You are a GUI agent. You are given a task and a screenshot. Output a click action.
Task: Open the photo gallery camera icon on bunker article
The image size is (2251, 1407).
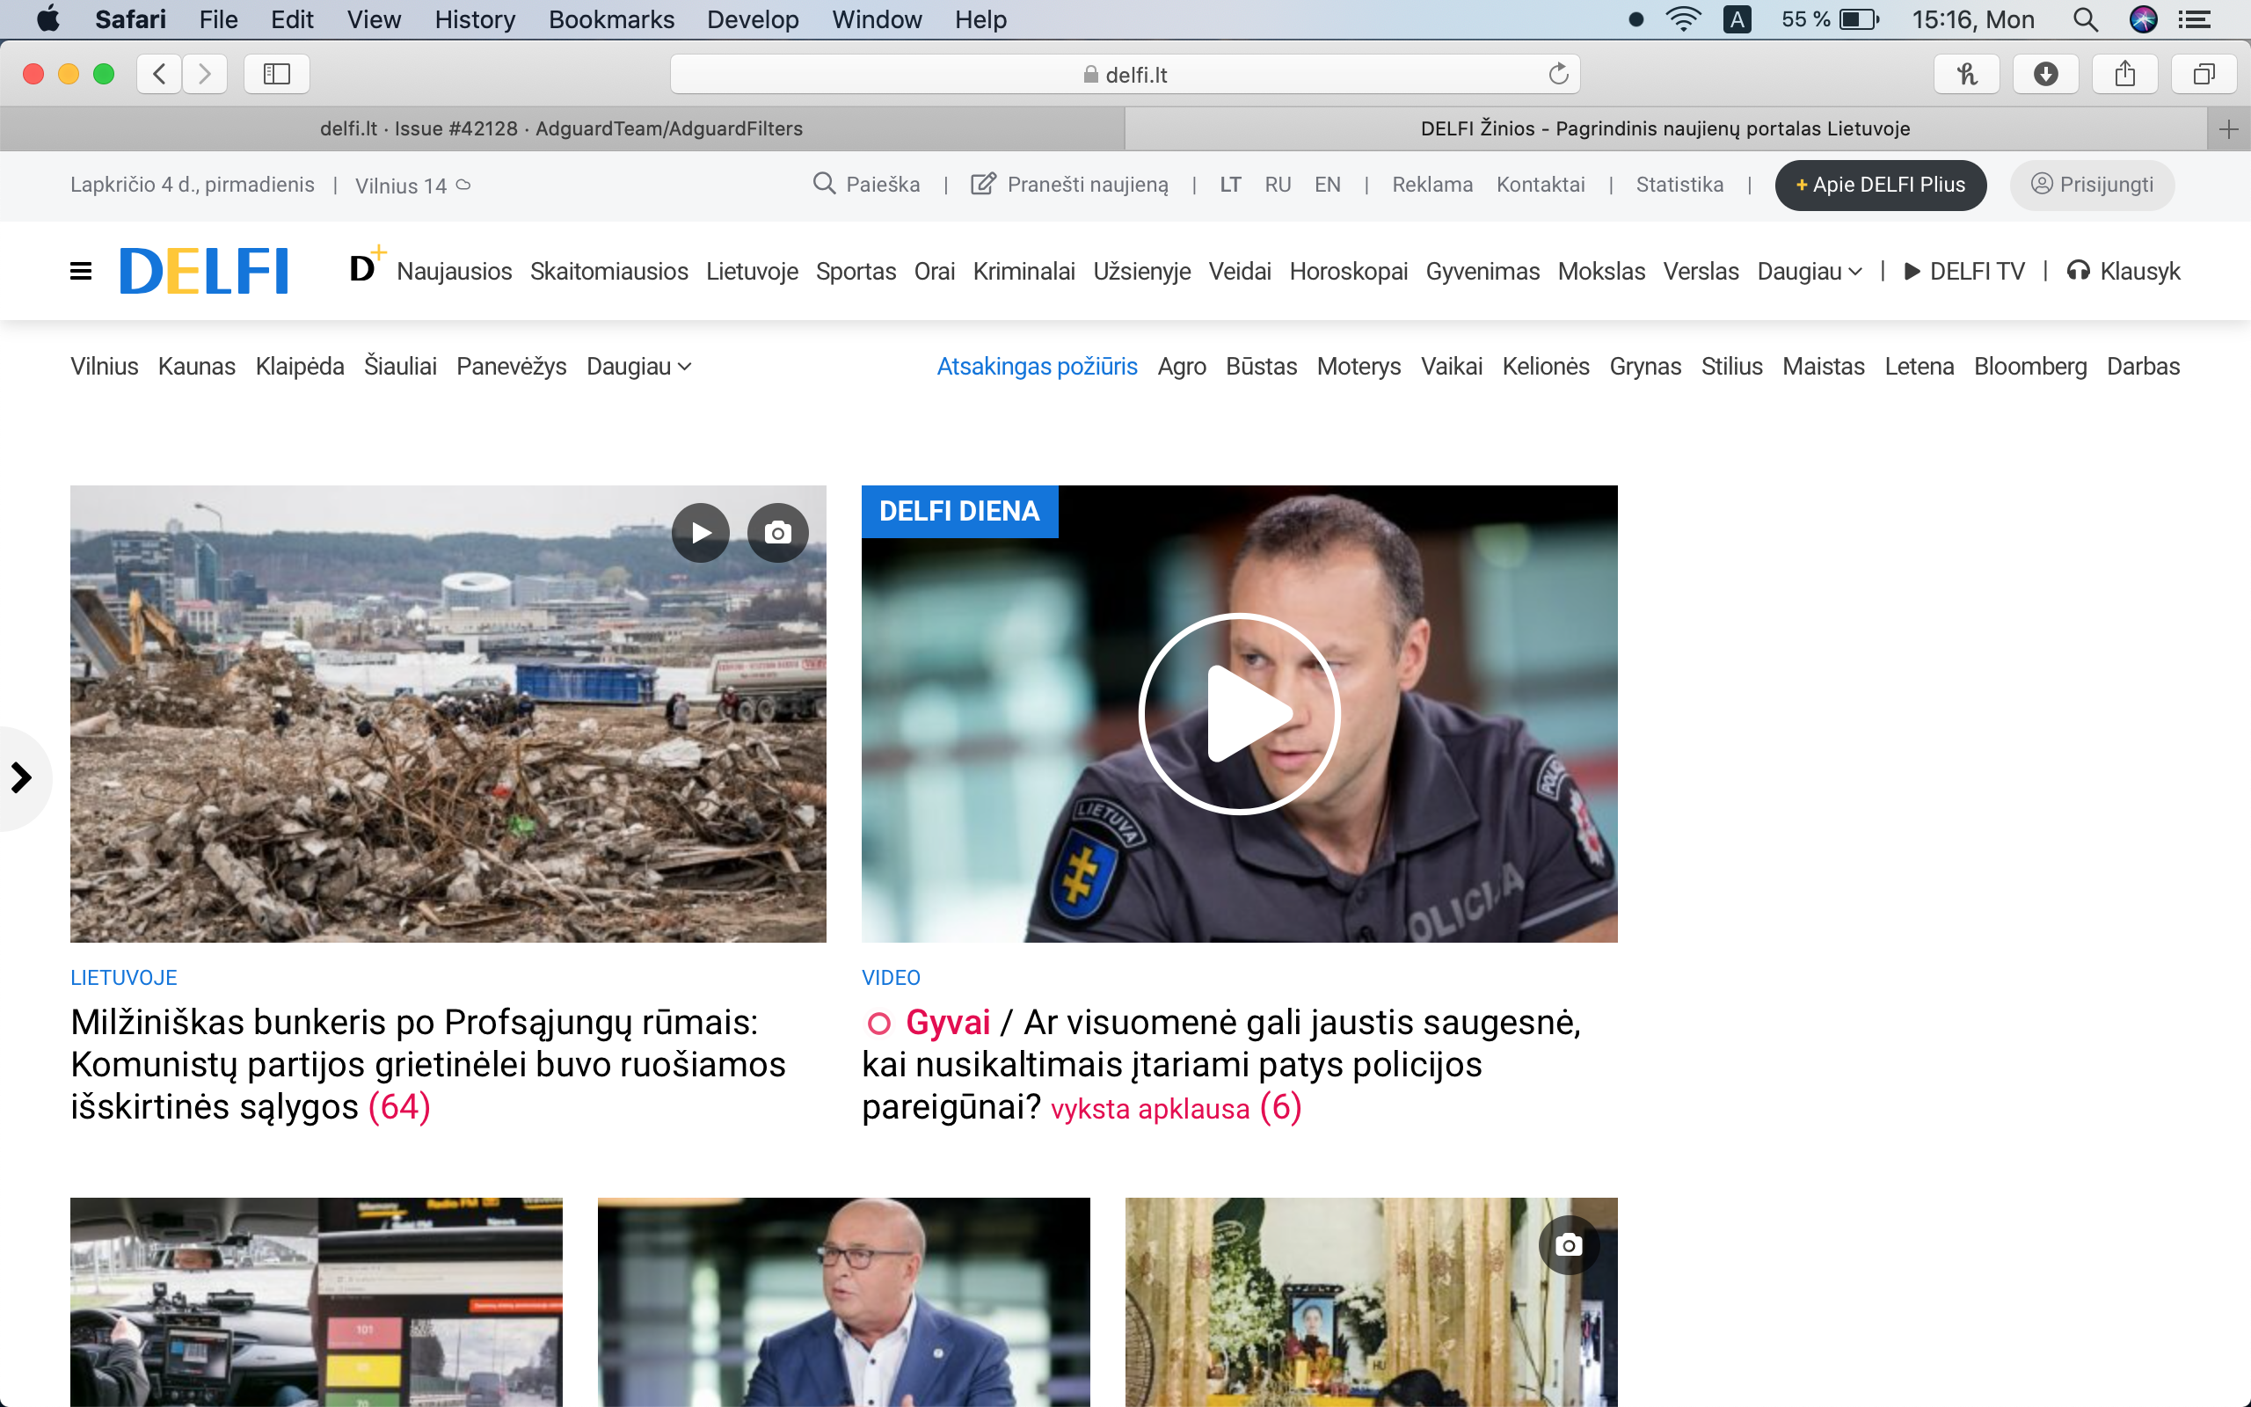pos(778,531)
